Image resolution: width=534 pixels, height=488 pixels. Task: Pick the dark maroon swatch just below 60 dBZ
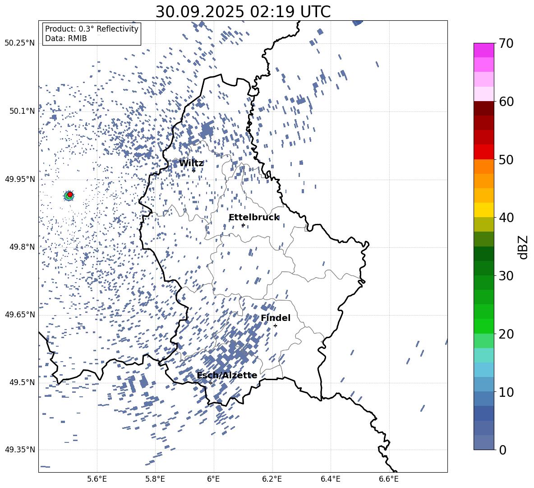click(x=483, y=108)
